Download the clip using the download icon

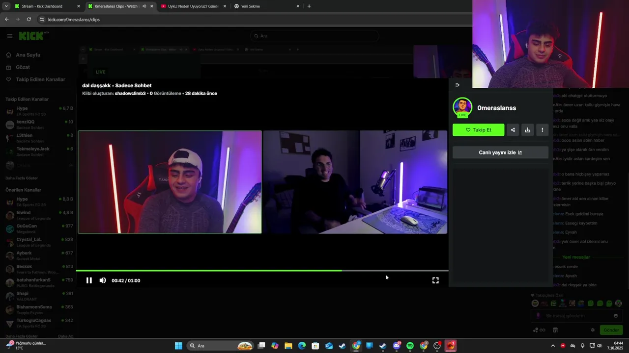tap(527, 130)
